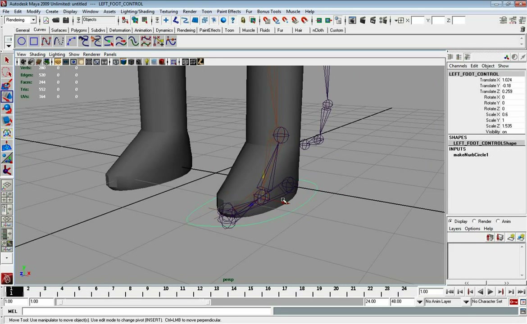Click the snap to grids magnet
Screen dimensions: 527x324
point(267,20)
